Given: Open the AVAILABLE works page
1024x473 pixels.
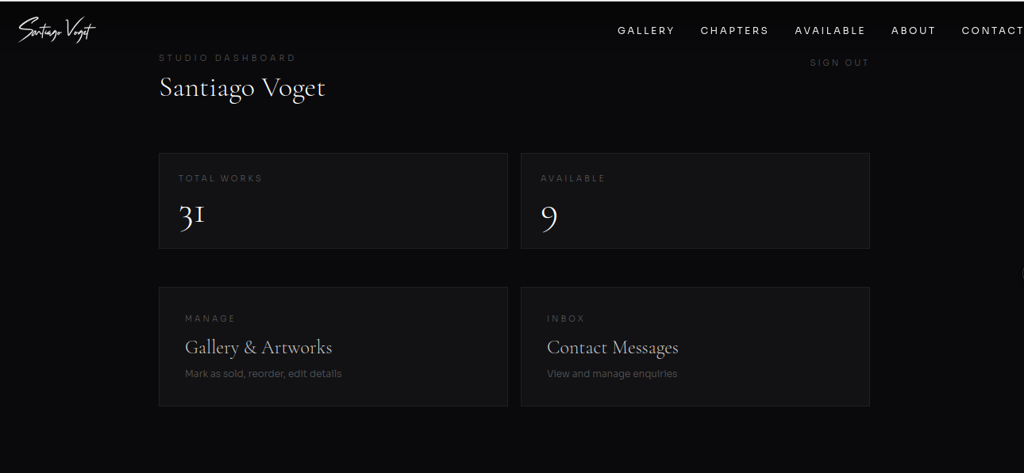Looking at the screenshot, I should click(x=830, y=30).
